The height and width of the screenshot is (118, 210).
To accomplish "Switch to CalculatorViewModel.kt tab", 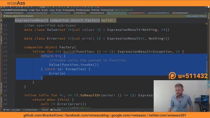I will coord(37,13).
